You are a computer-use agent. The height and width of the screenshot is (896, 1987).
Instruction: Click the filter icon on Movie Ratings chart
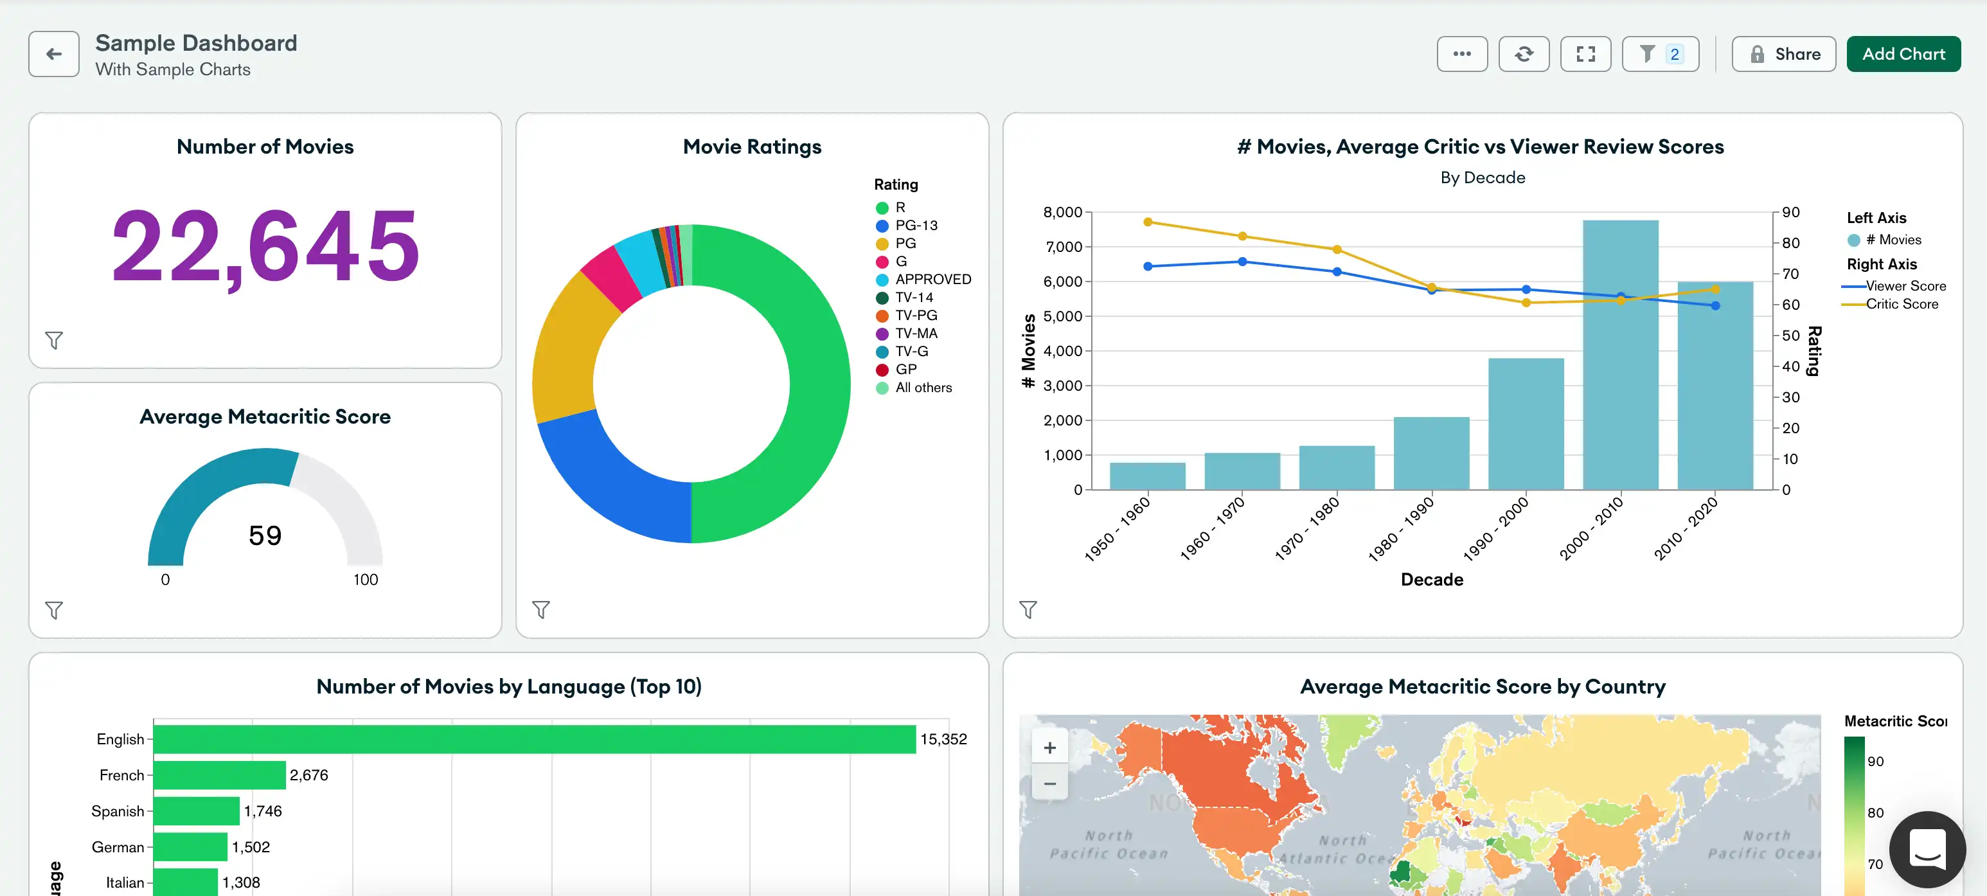[541, 609]
